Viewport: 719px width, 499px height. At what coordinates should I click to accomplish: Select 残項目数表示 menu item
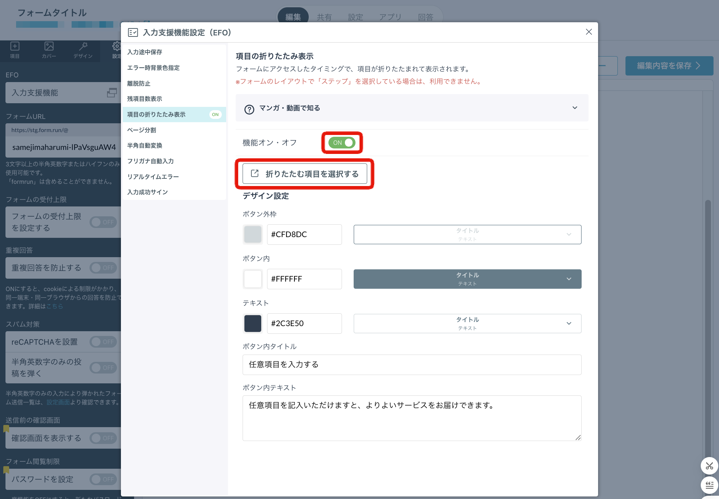[x=174, y=99]
